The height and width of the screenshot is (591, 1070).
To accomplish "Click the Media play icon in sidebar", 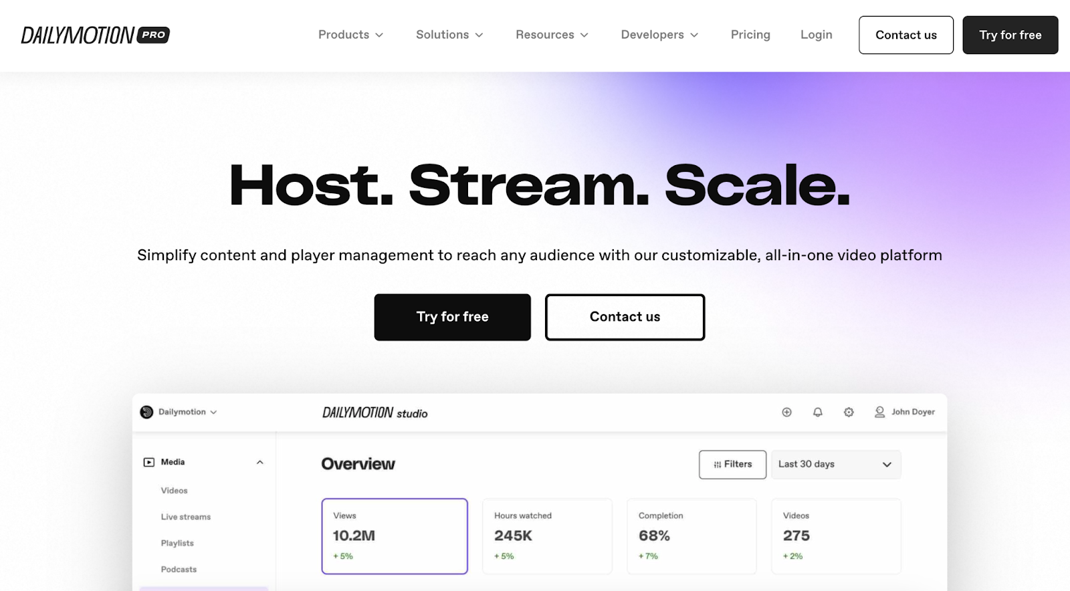I will click(x=149, y=462).
